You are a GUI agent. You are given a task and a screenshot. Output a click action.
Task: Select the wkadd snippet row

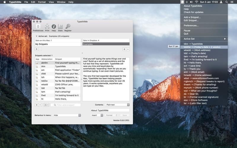click(58, 85)
